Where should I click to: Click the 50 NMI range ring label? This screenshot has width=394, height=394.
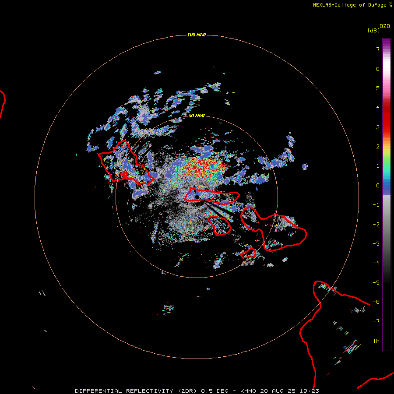197,116
